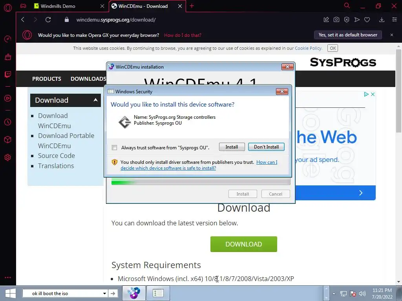Open Player sidebar icon
Viewport: 402px width, 301px height.
(x=8, y=98)
